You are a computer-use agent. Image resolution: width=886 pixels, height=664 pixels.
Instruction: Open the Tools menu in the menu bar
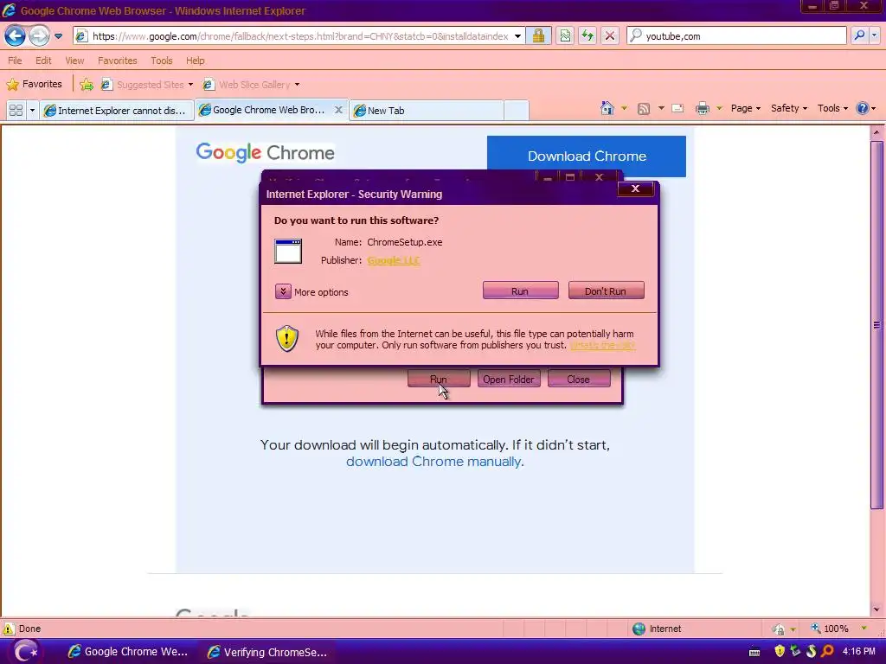point(162,61)
